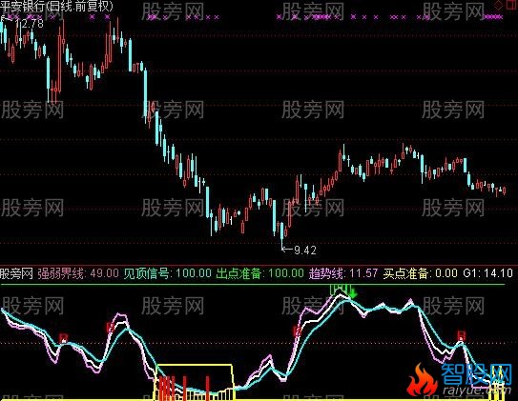
Task: Select the 趋势线 value 11.57
Action: click(363, 273)
